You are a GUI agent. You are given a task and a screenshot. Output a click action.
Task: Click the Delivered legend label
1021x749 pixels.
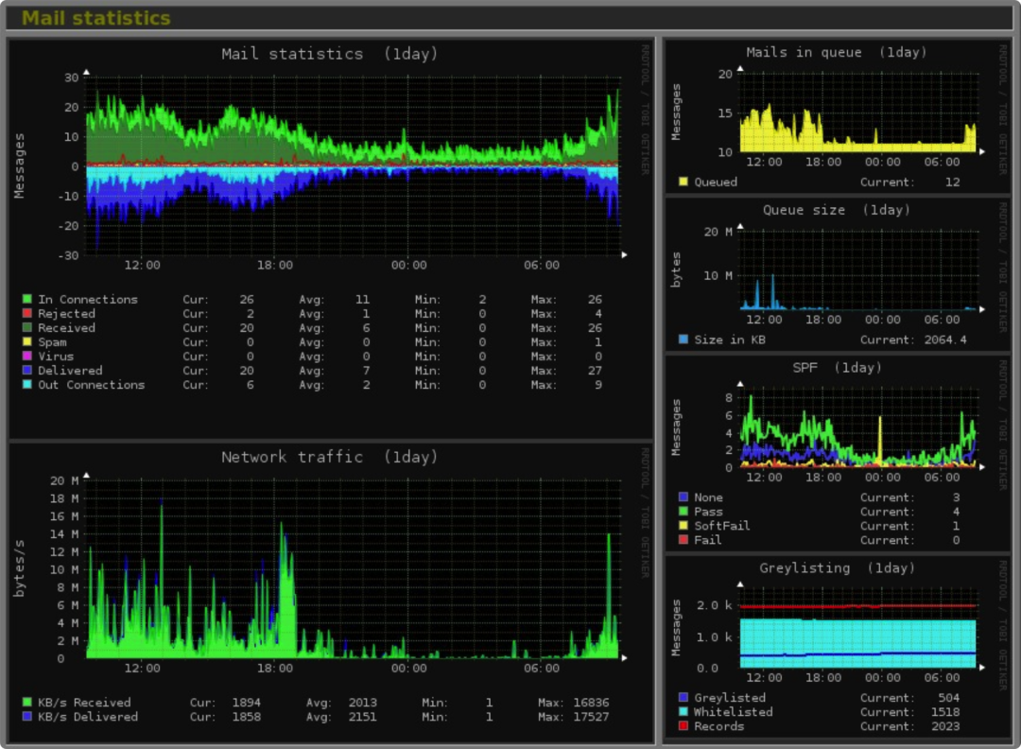(x=70, y=371)
